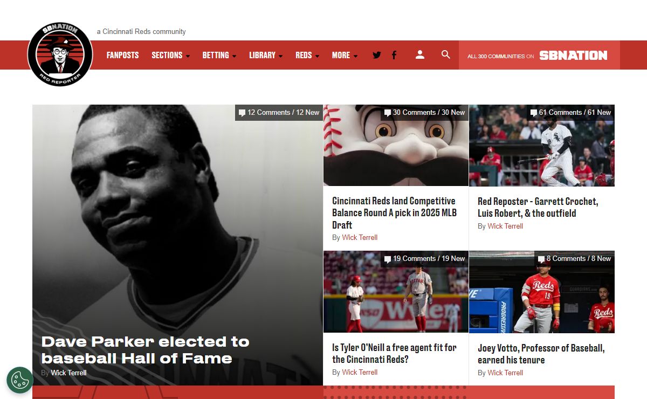Open Competitive Balance Round A pick article
647x399 pixels.
(x=395, y=213)
